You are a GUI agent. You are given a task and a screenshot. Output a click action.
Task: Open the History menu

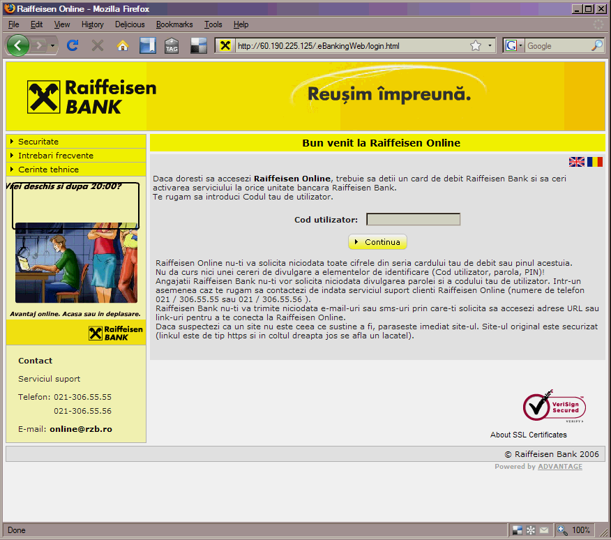[x=92, y=24]
